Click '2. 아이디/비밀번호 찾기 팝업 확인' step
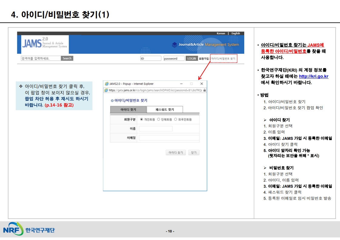The width and height of the screenshot is (340, 240). [293, 108]
